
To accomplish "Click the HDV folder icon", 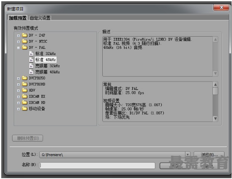I will [25, 90].
